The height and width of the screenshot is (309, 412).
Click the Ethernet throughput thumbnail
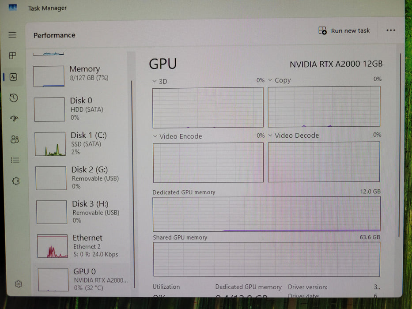[x=53, y=246]
